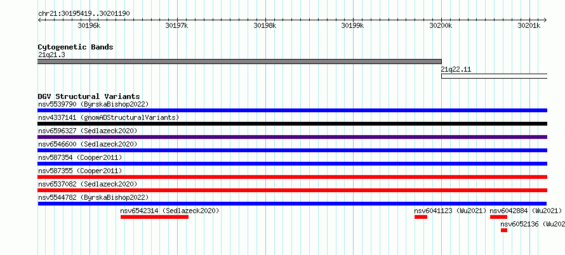This screenshot has width=565, height=255.
Task: Click the 21q21.3 band label
Action: click(x=51, y=55)
